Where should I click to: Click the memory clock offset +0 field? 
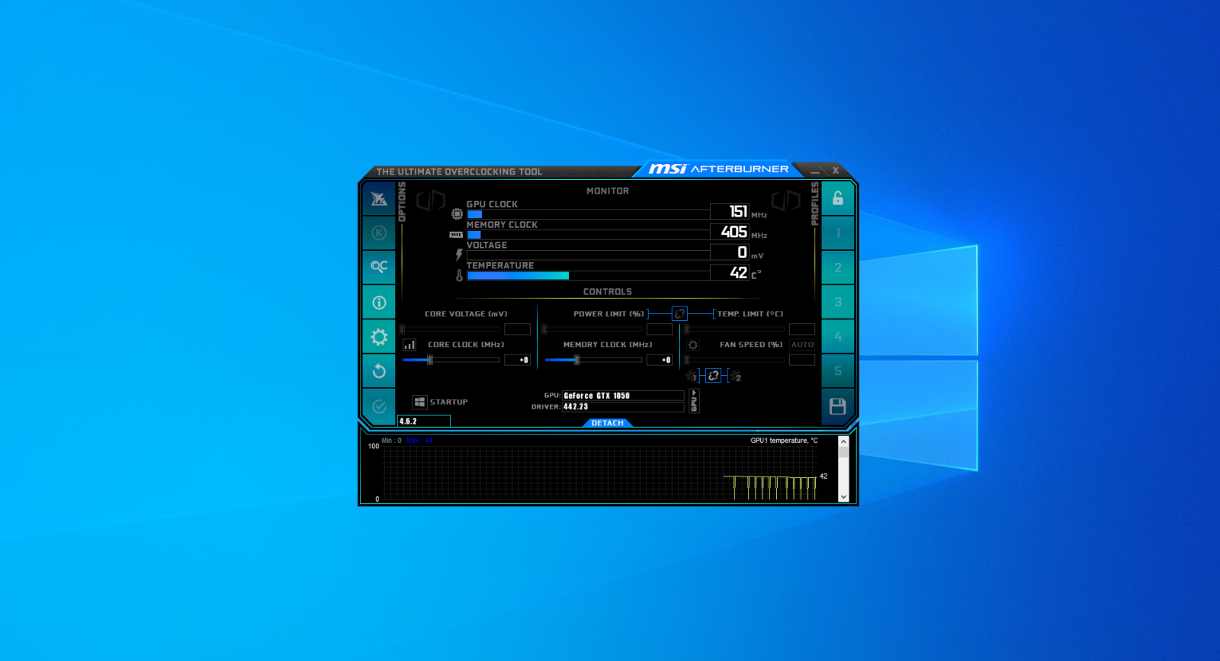(x=660, y=360)
